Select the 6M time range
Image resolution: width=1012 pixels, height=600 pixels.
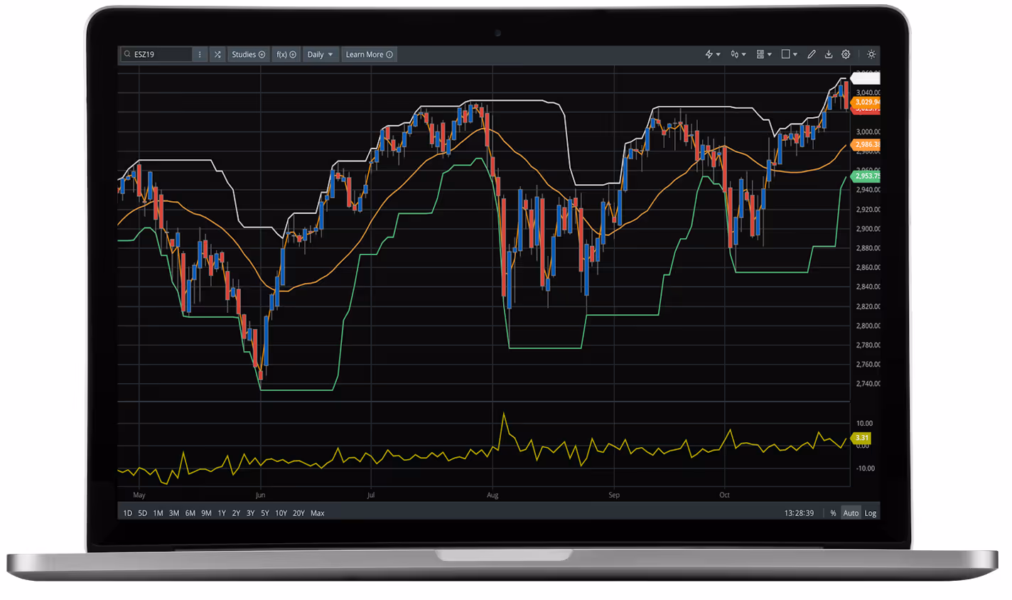[190, 513]
